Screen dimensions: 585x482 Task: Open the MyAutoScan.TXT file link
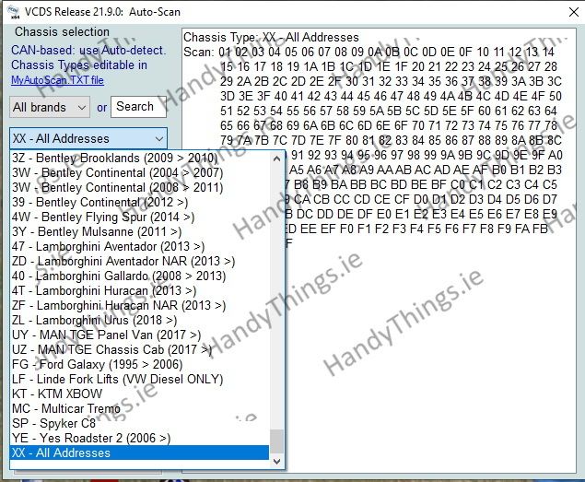pyautogui.click(x=57, y=80)
